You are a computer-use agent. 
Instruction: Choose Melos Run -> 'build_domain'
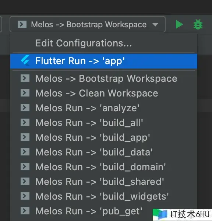coord(104,167)
